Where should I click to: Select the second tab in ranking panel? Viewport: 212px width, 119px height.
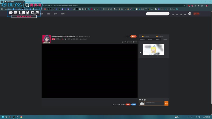(x=150, y=39)
